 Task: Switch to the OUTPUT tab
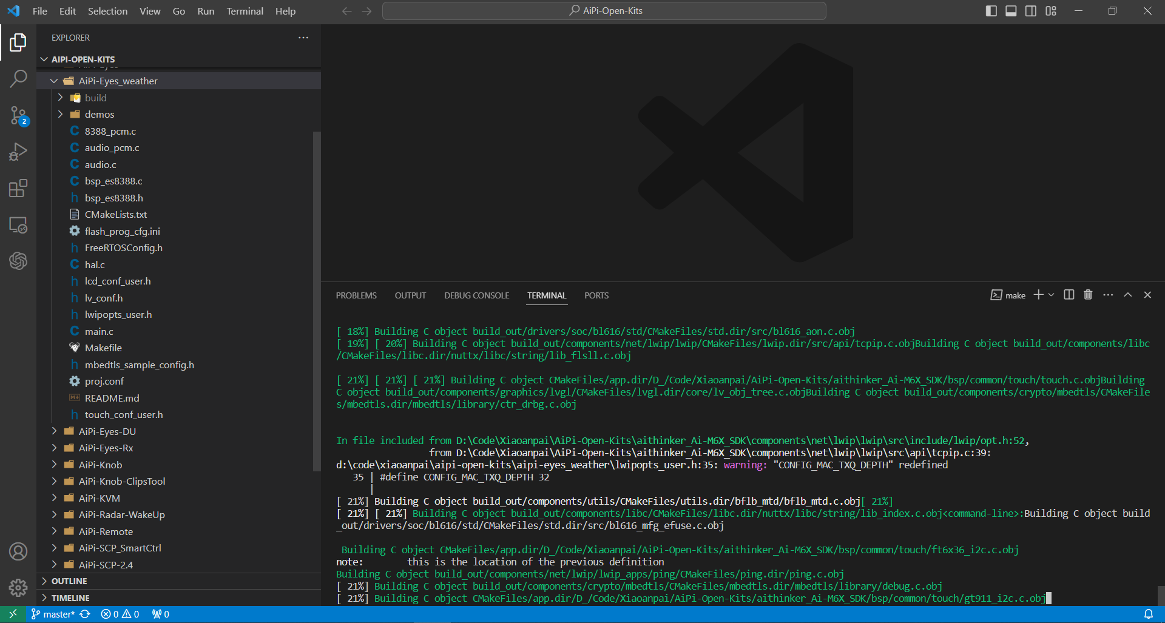410,295
